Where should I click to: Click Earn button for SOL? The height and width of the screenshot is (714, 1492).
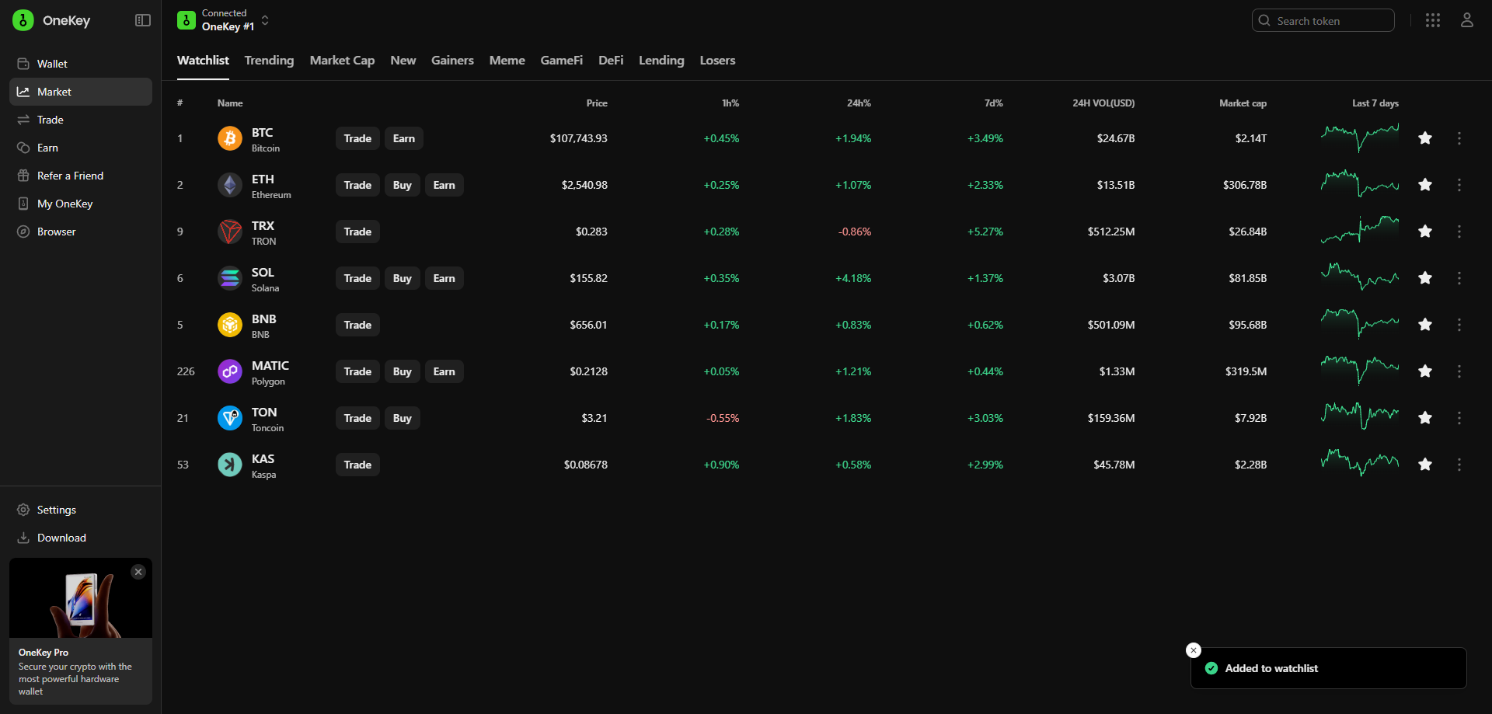coord(444,278)
